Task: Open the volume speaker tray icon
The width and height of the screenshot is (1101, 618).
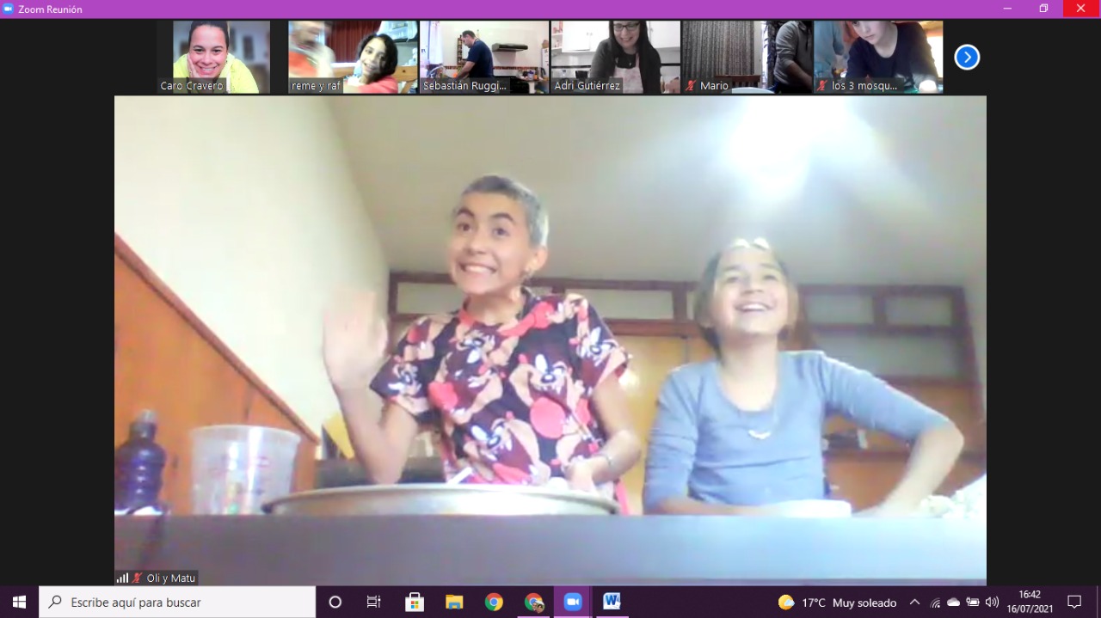Action: coord(992,603)
